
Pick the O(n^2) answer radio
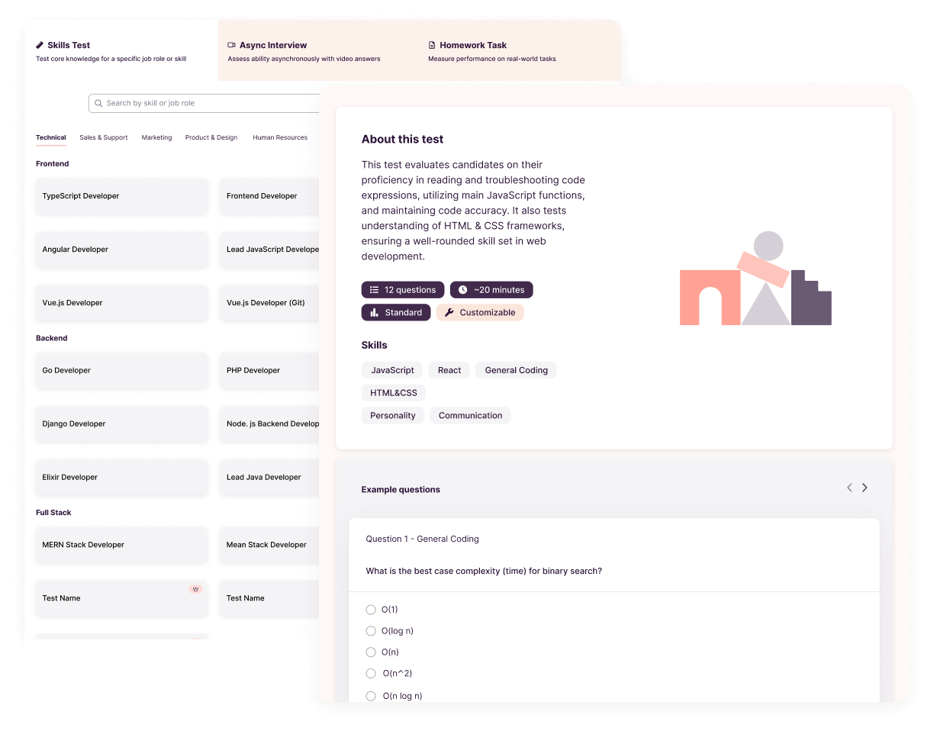[x=371, y=674]
